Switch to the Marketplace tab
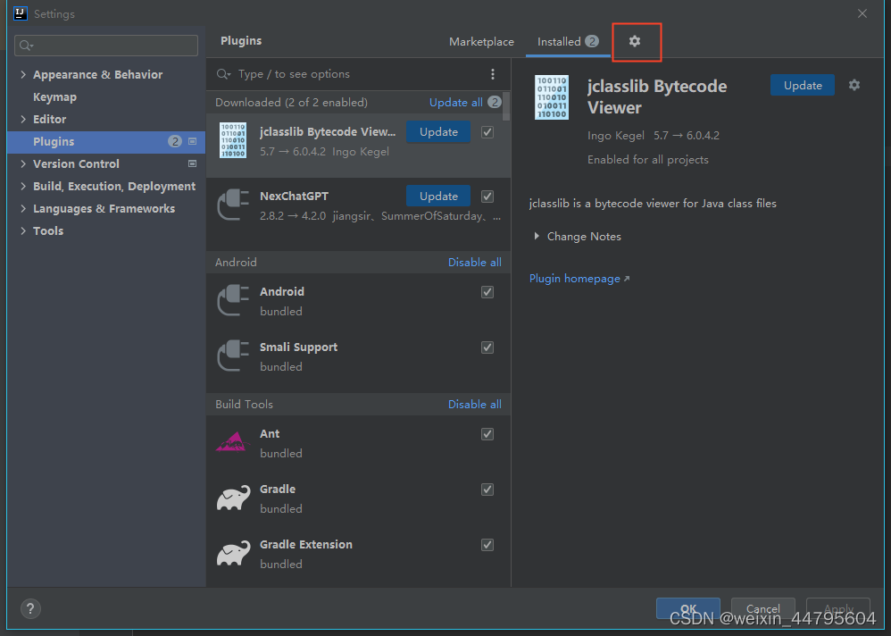Screen dimensions: 891x636 click(x=481, y=41)
